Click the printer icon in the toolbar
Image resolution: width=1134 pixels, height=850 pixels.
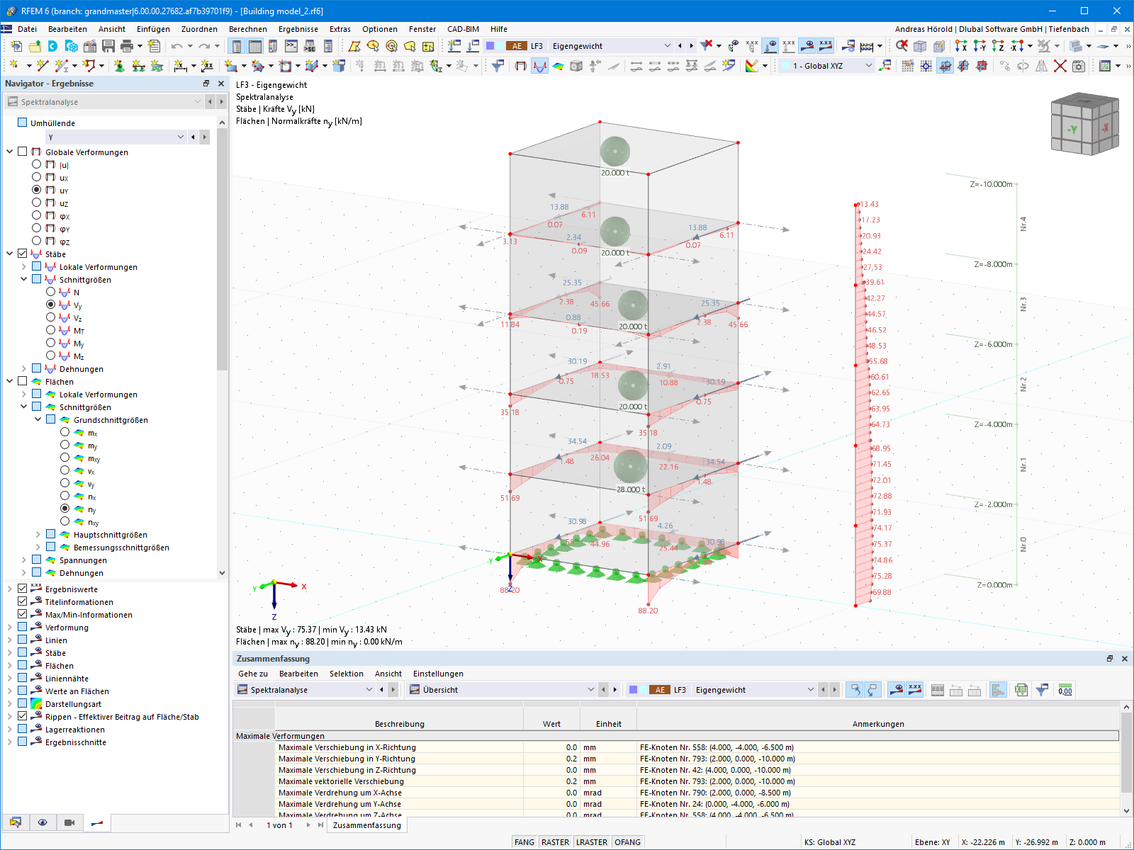point(127,46)
